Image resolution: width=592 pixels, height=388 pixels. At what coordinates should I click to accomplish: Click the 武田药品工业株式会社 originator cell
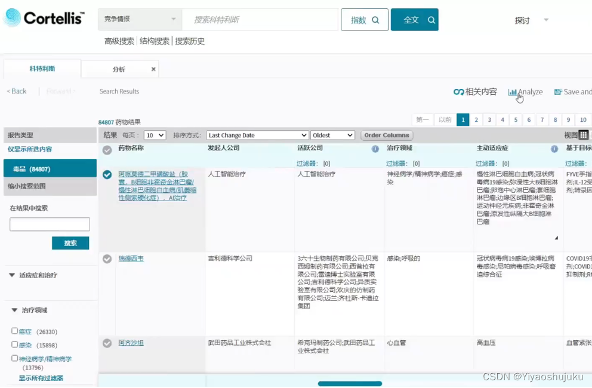(x=239, y=343)
